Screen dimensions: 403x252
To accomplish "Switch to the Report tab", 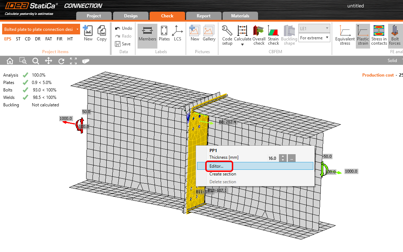I will coord(204,16).
